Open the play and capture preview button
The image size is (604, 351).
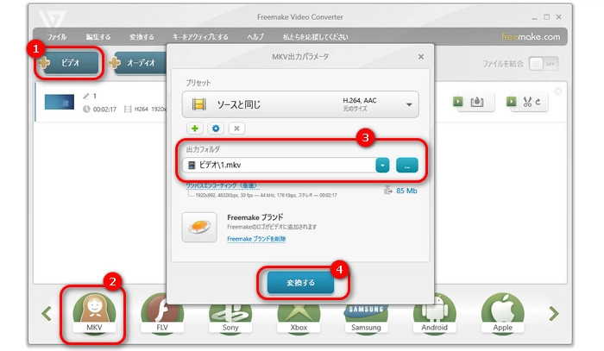[x=474, y=102]
